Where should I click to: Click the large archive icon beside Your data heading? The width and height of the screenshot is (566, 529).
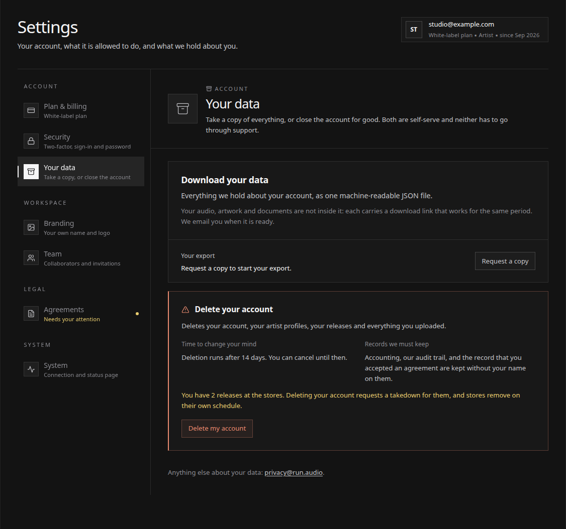[x=182, y=109]
